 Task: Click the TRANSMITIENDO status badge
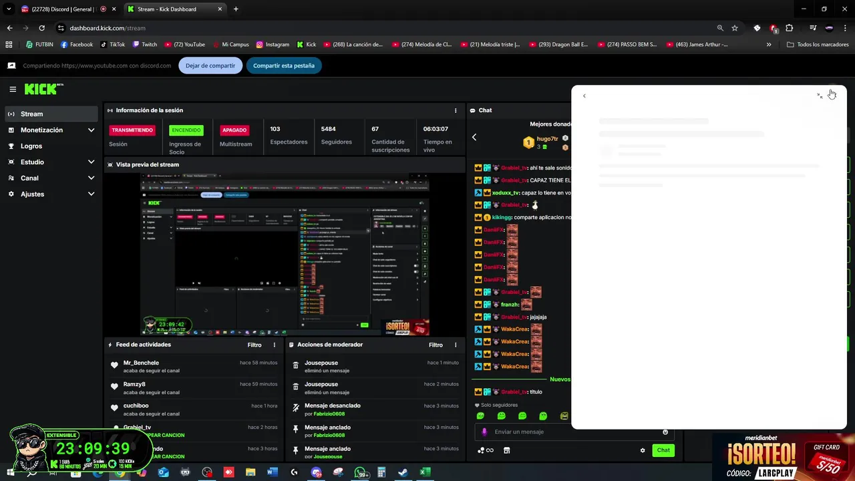click(x=132, y=130)
